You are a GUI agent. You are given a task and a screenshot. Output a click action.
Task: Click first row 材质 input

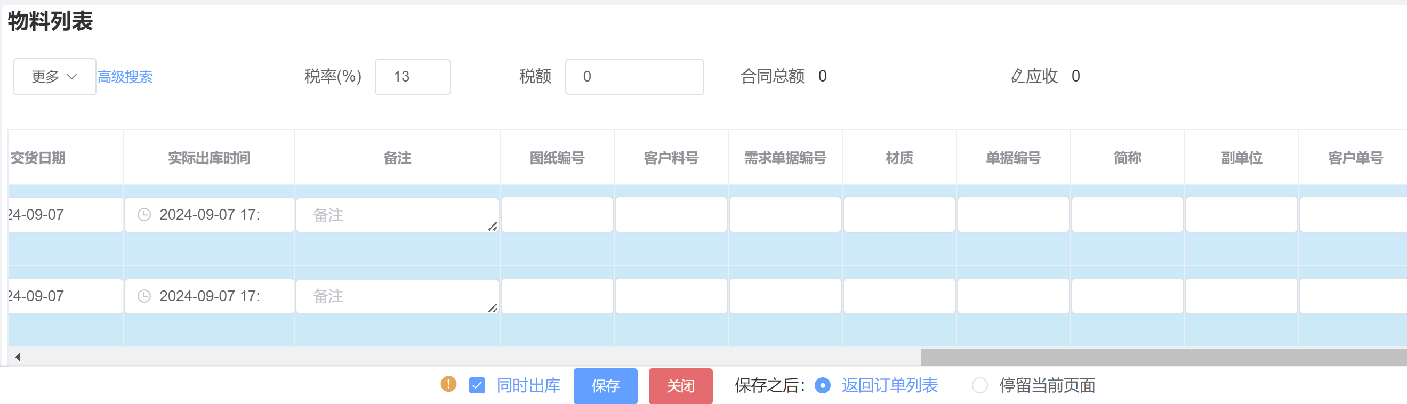tap(899, 215)
